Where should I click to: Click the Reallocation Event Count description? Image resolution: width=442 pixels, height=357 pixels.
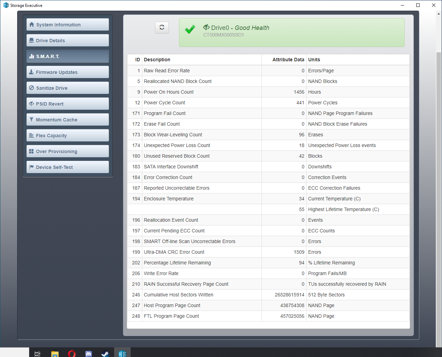(171, 220)
